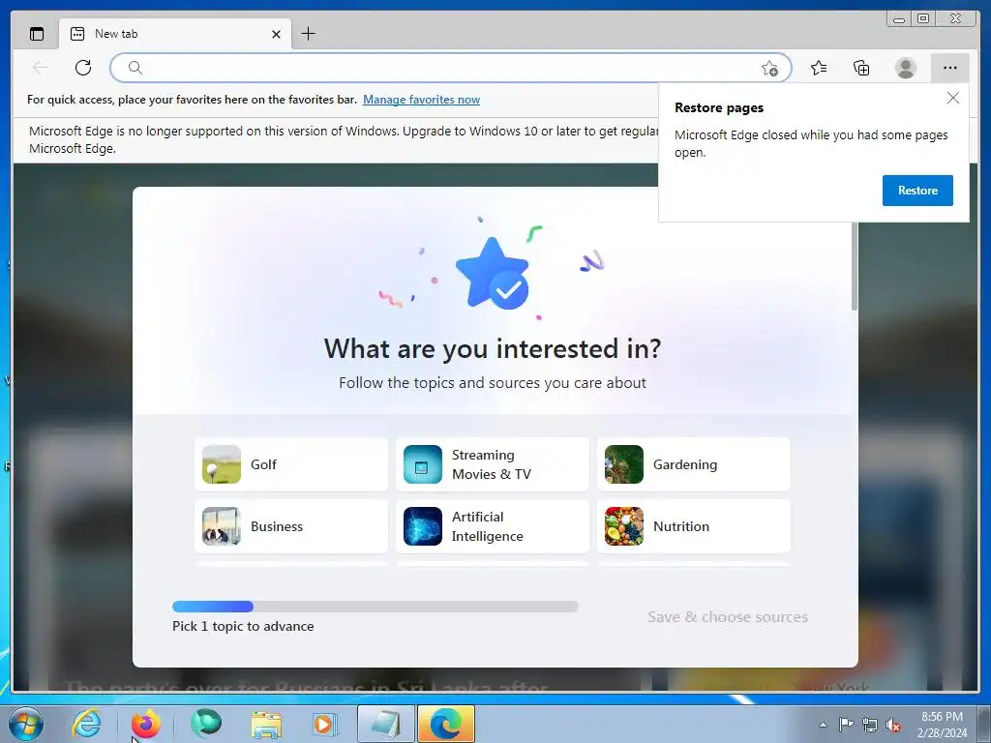
Task: Close the New tab tab
Action: point(276,34)
